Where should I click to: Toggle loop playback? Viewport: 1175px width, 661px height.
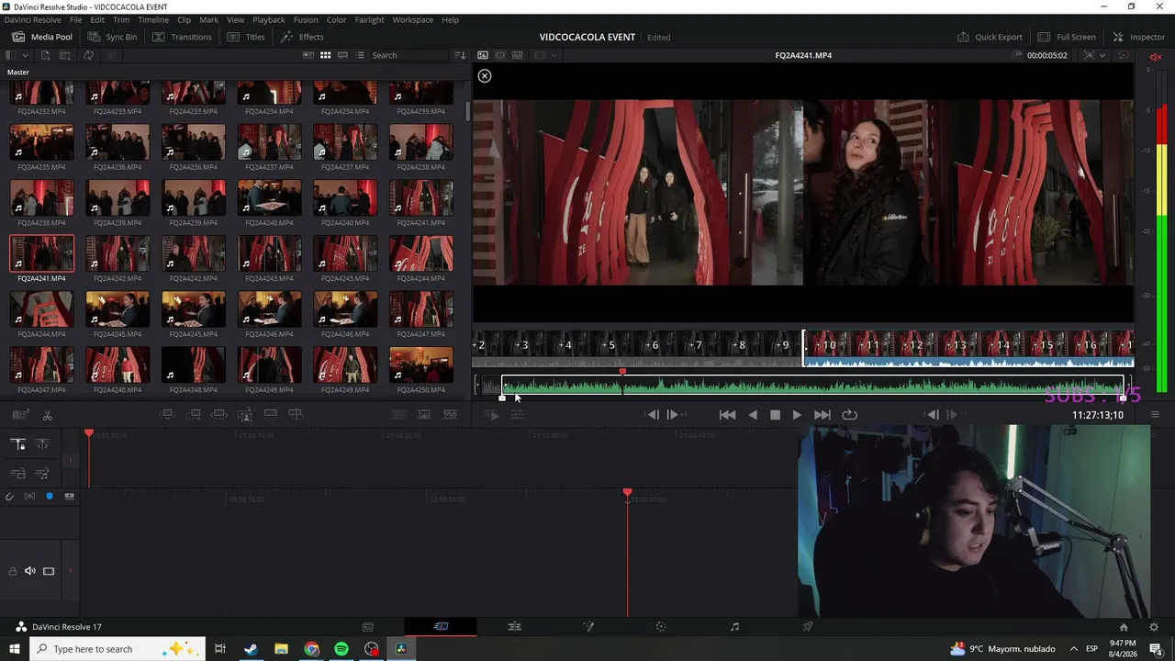tap(850, 415)
